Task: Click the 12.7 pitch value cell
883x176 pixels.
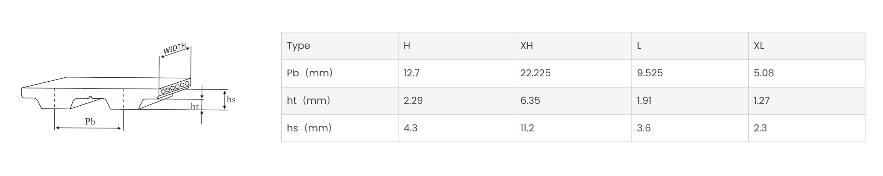Action: (x=456, y=73)
